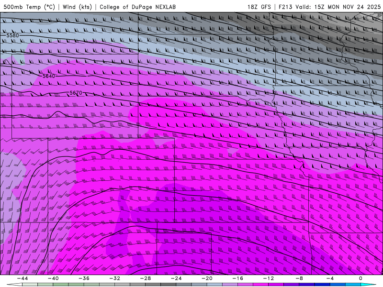
Task: Click the 5640 height contour label
Action: point(49,76)
